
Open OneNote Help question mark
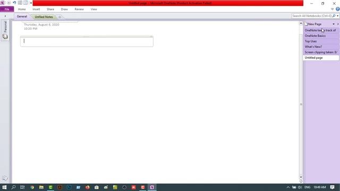click(x=338, y=9)
